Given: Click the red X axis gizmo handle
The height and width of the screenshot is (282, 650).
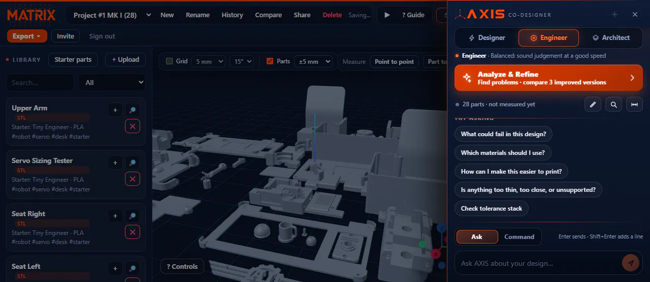Looking at the screenshot, I should (x=435, y=254).
